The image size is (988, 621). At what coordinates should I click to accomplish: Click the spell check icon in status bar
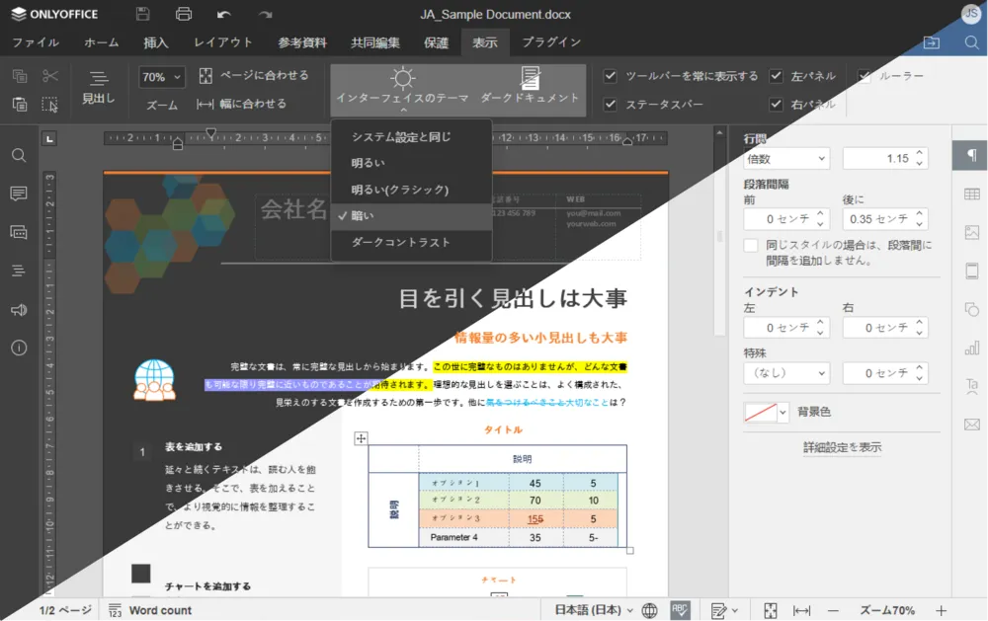(x=680, y=610)
